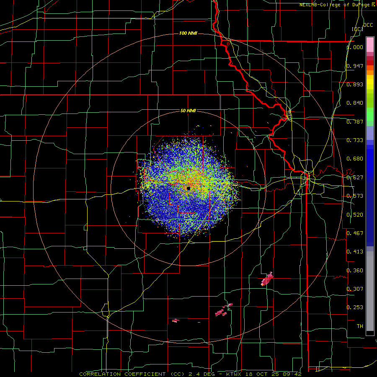Pick the light pink swatch atop color bar

(370, 44)
